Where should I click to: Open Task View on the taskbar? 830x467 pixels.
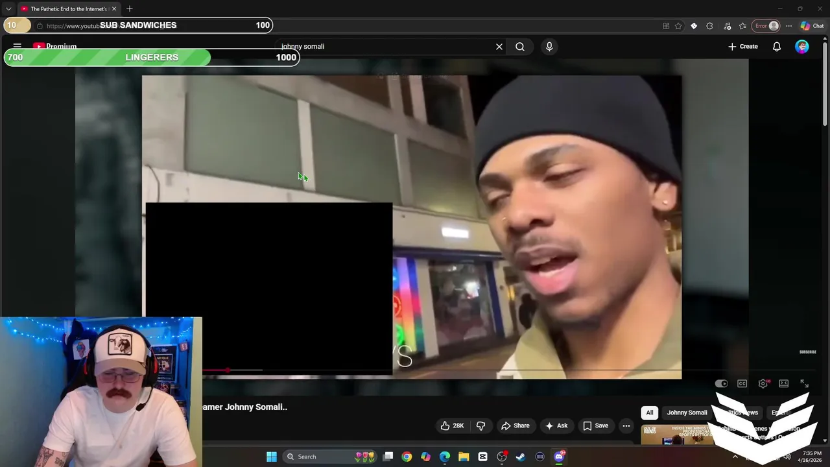click(388, 457)
